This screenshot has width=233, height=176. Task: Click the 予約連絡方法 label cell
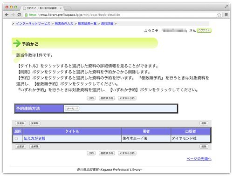click(x=39, y=108)
